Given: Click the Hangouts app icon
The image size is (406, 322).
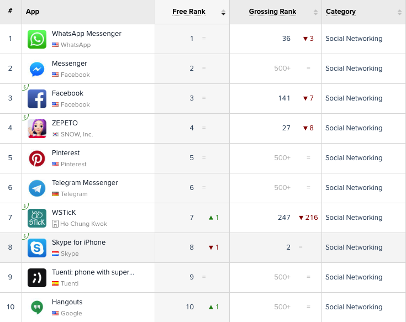Looking at the screenshot, I should click(x=37, y=308).
